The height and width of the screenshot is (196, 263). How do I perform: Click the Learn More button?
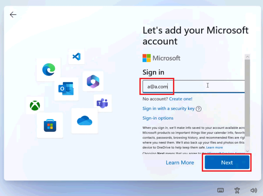180,163
